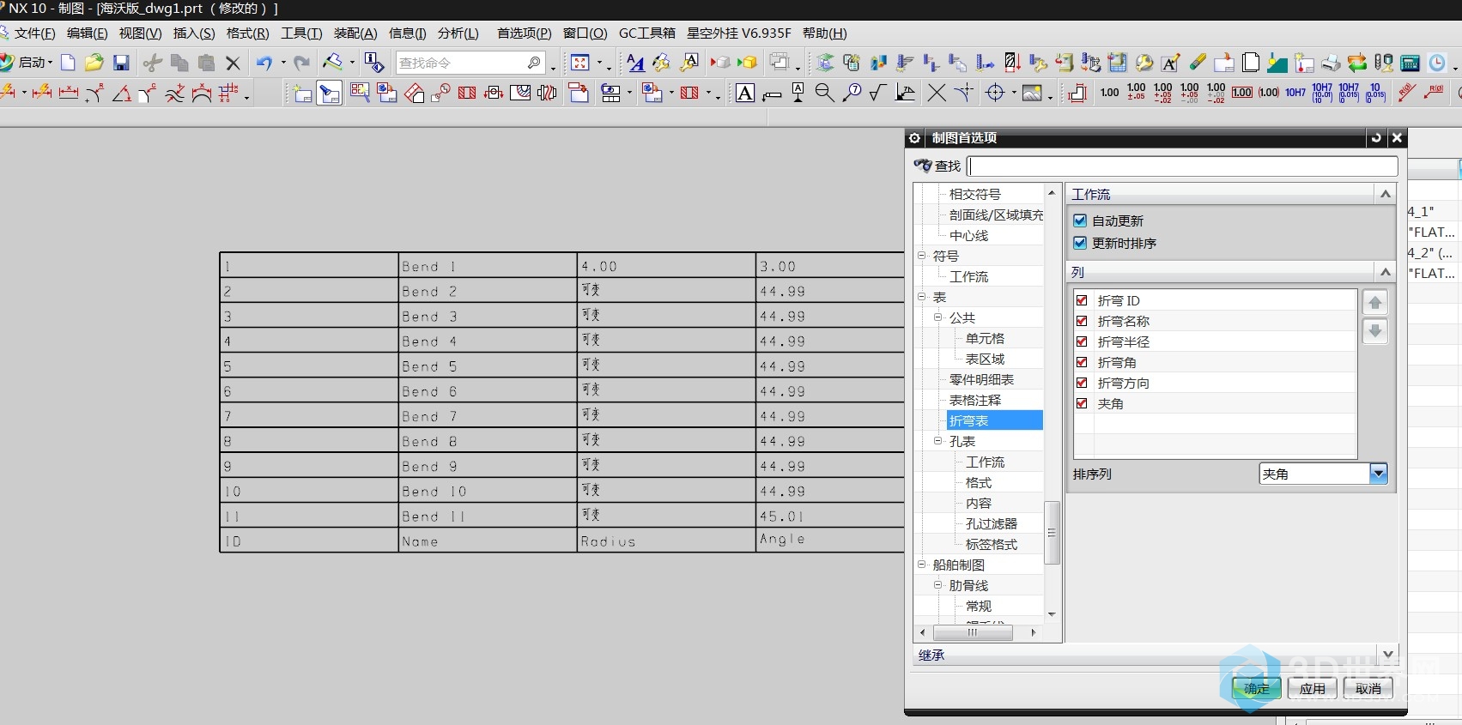The height and width of the screenshot is (725, 1462).
Task: Open the 首选项(P) menu
Action: [x=524, y=33]
